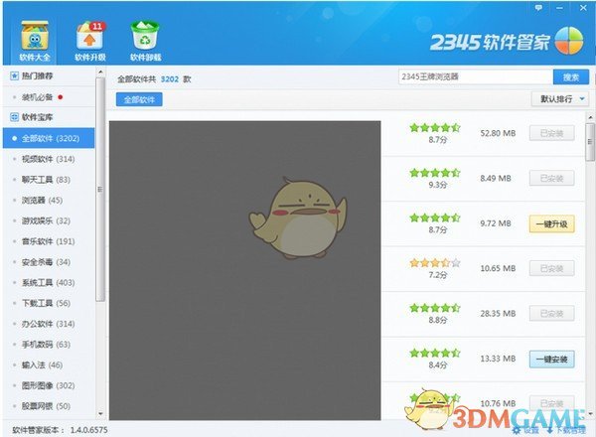Select 安全杀毒 (34) category
The image size is (596, 437).
(x=49, y=262)
